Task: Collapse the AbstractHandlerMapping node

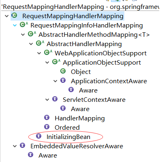Action: [x=31, y=44]
